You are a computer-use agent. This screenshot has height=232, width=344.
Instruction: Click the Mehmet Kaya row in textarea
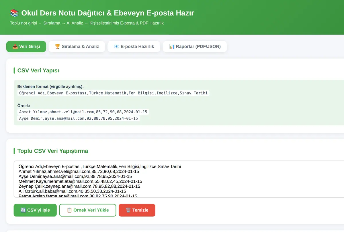click(x=80, y=181)
